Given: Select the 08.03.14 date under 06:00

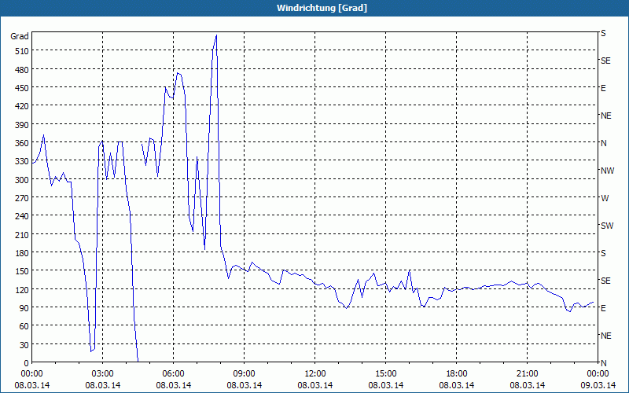Looking at the screenshot, I should pos(173,385).
